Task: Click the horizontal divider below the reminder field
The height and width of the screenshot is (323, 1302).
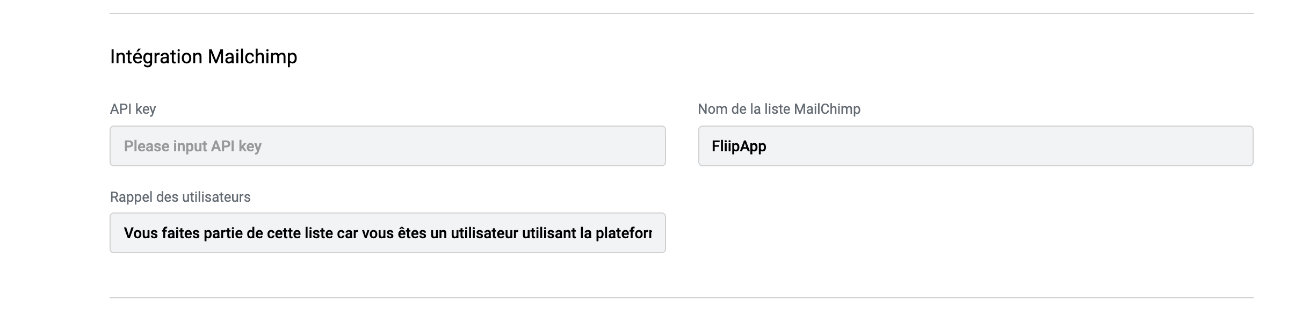Action: click(x=681, y=298)
